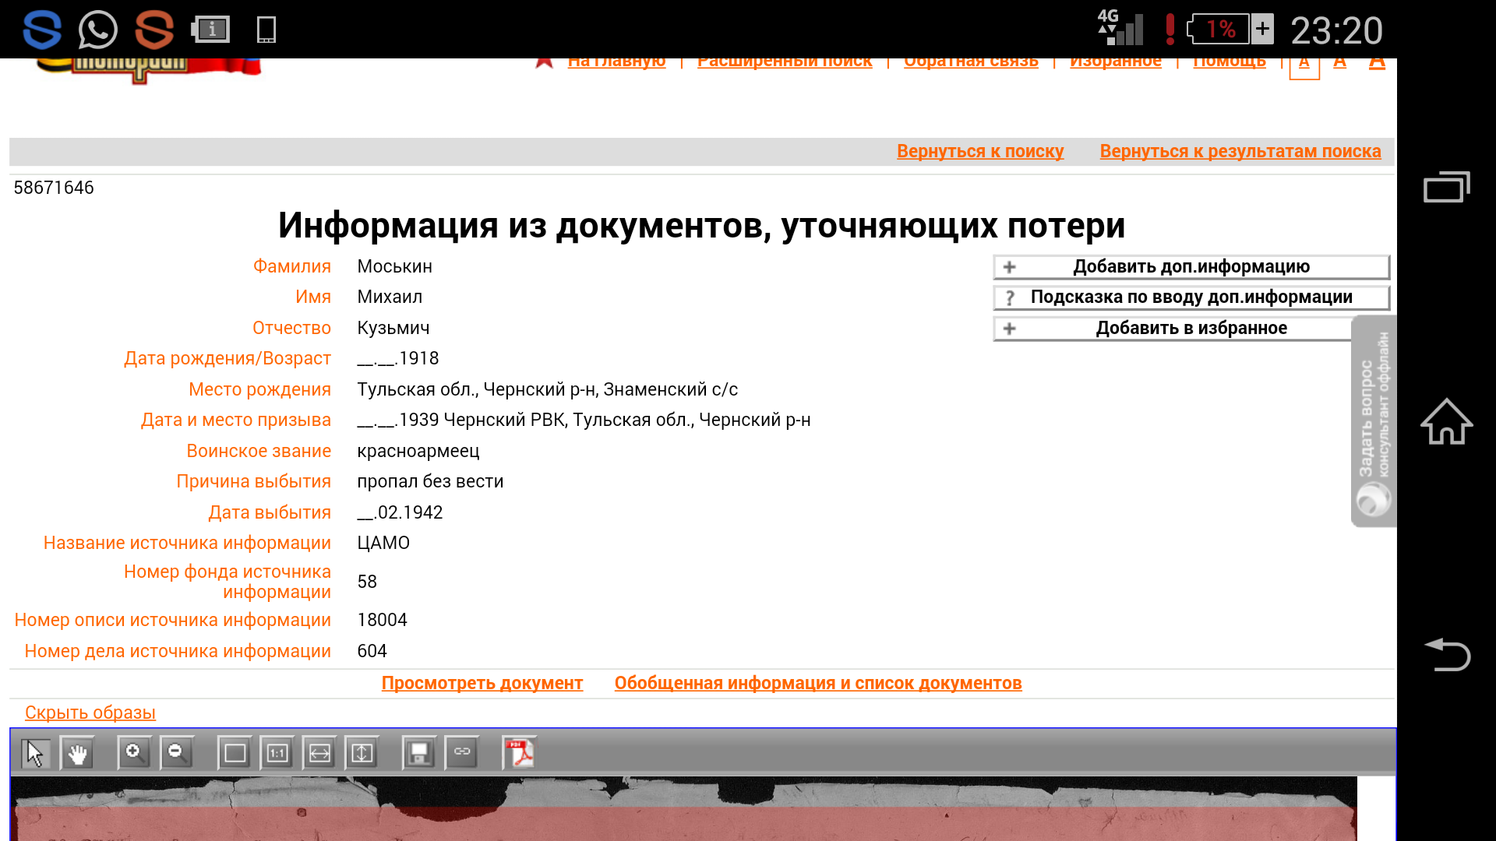Save the document image with floppy icon

pyautogui.click(x=419, y=753)
